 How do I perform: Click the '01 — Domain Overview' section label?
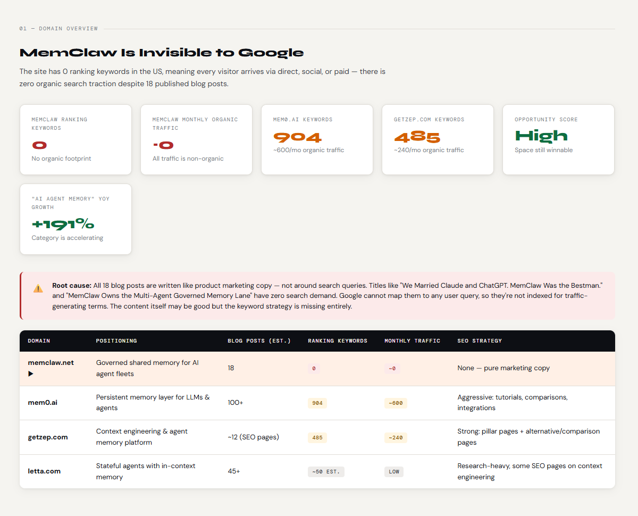[58, 29]
